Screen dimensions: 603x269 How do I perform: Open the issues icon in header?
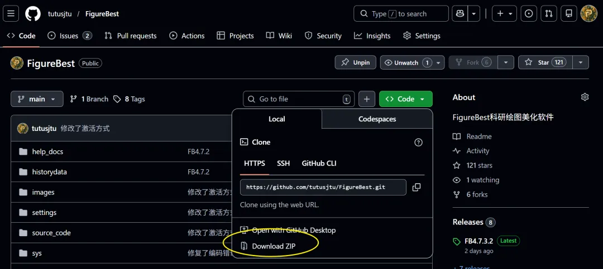click(529, 14)
